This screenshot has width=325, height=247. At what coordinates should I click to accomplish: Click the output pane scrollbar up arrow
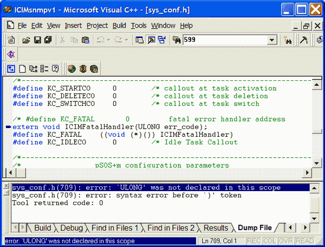pos(314,188)
